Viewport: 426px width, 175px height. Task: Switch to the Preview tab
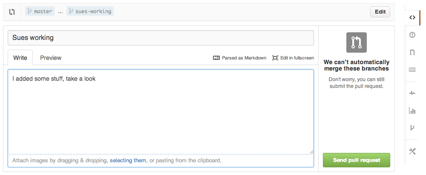tap(51, 58)
